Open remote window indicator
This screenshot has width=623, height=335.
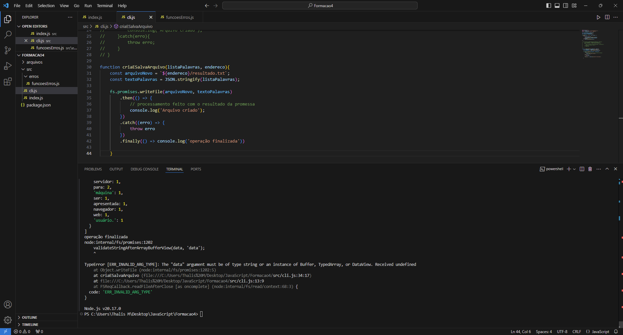pyautogui.click(x=6, y=331)
